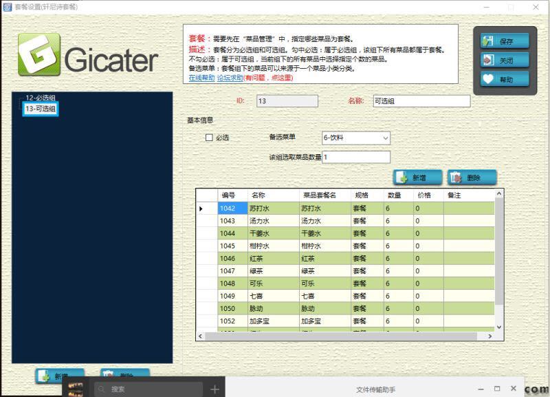Image resolution: width=550 pixels, height=397 pixels.
Task: Click the 保存 save button icon
Action: click(x=488, y=41)
